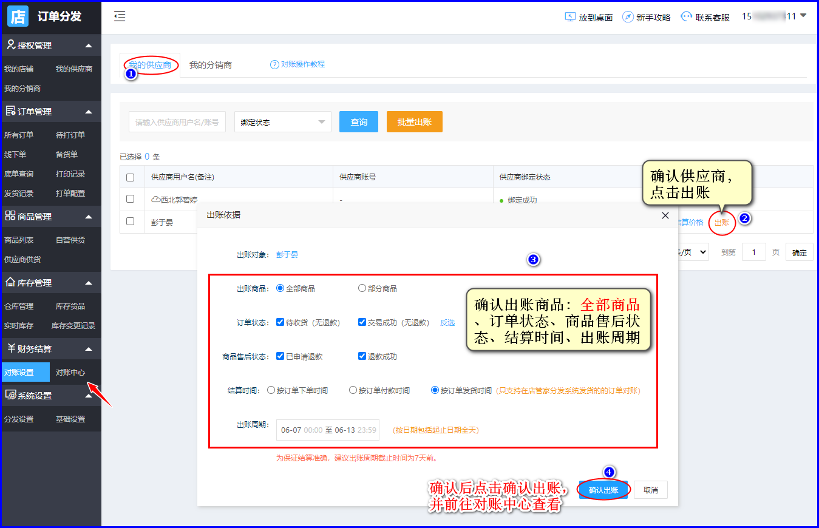This screenshot has height=528, width=819.
Task: Click the sidebar collapse hamburger icon
Action: [120, 17]
